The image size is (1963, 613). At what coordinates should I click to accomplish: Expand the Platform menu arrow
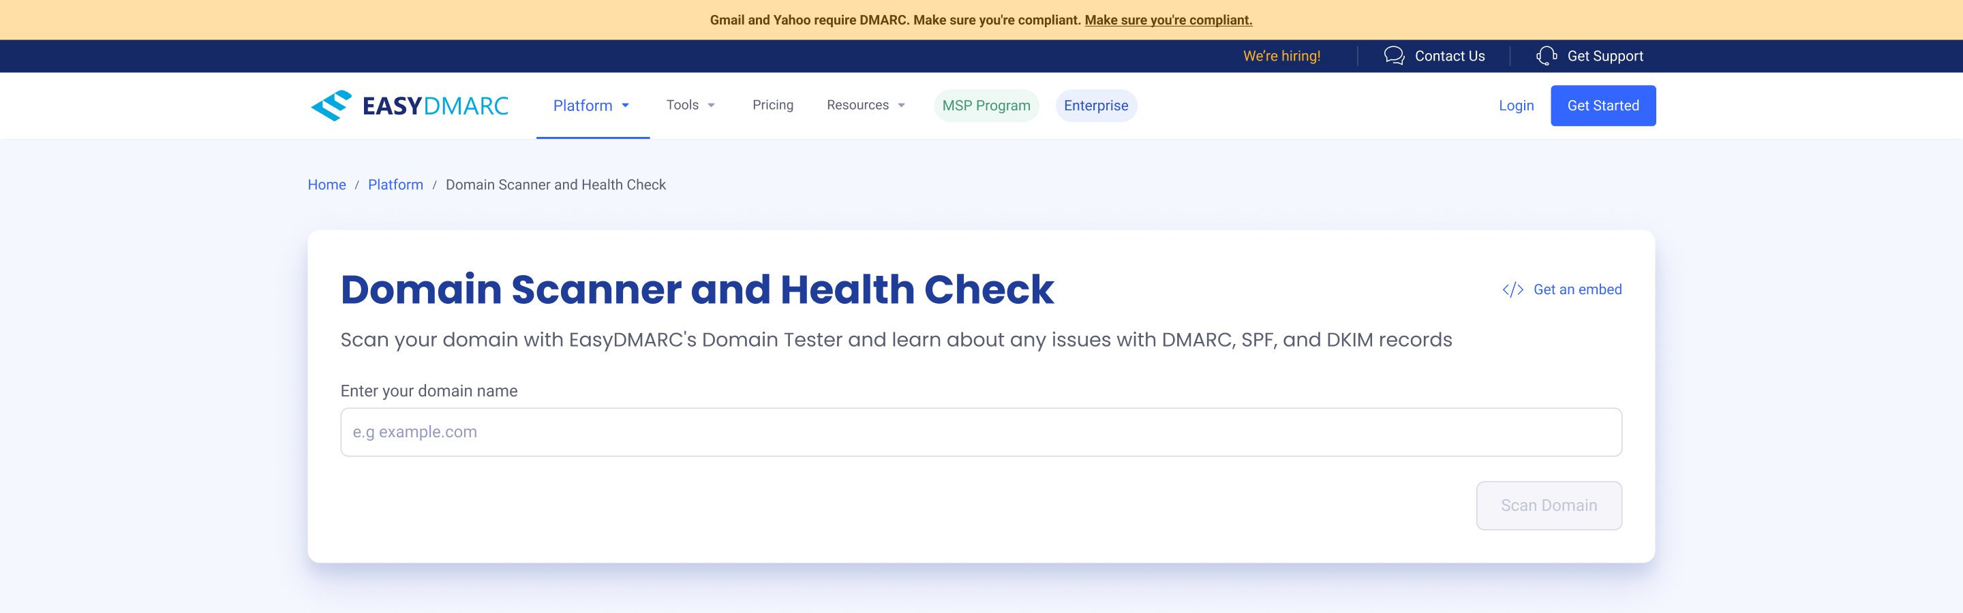click(x=626, y=106)
